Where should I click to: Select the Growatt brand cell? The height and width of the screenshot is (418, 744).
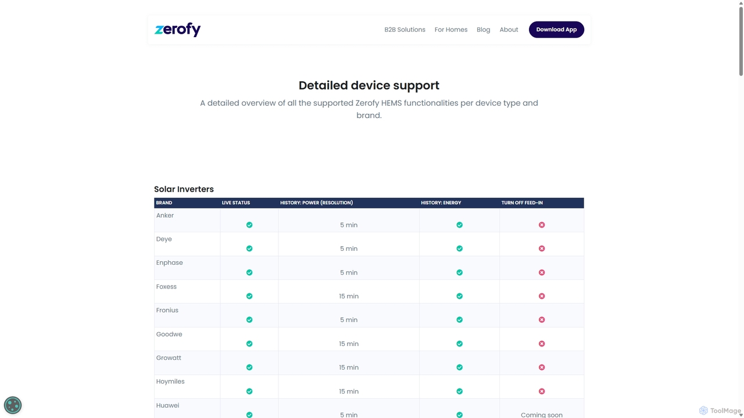[x=187, y=363]
